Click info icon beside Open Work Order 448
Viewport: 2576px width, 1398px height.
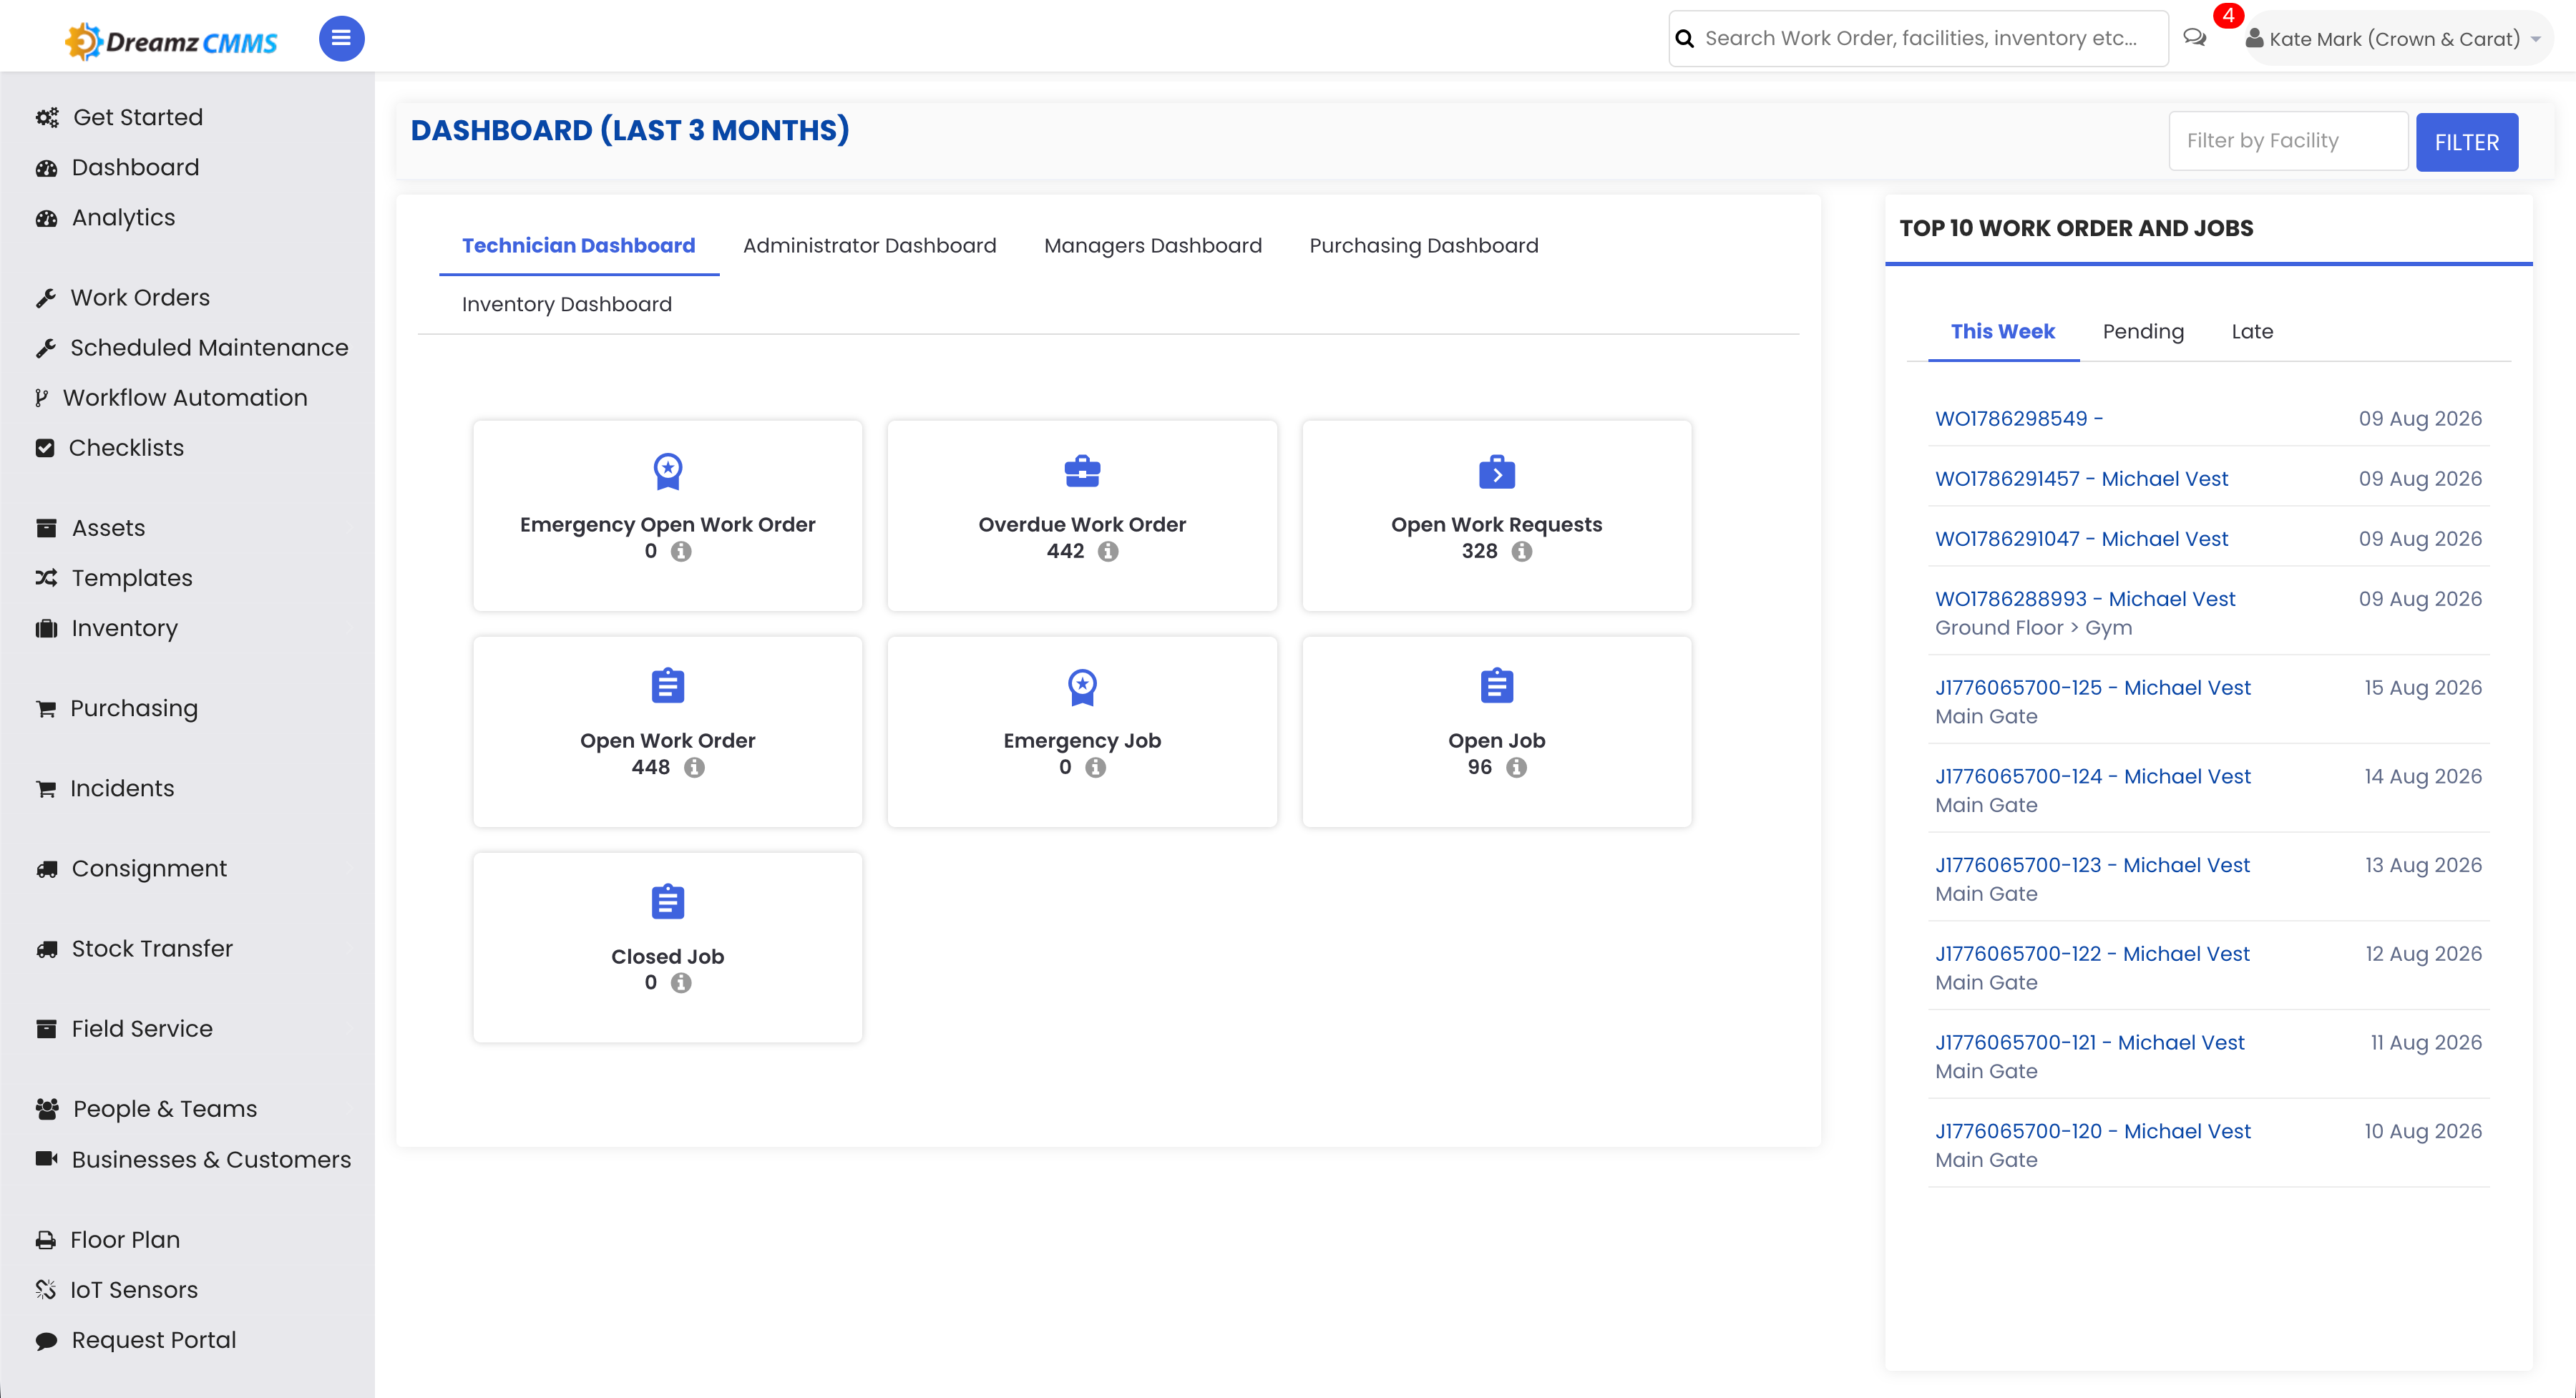click(x=694, y=768)
